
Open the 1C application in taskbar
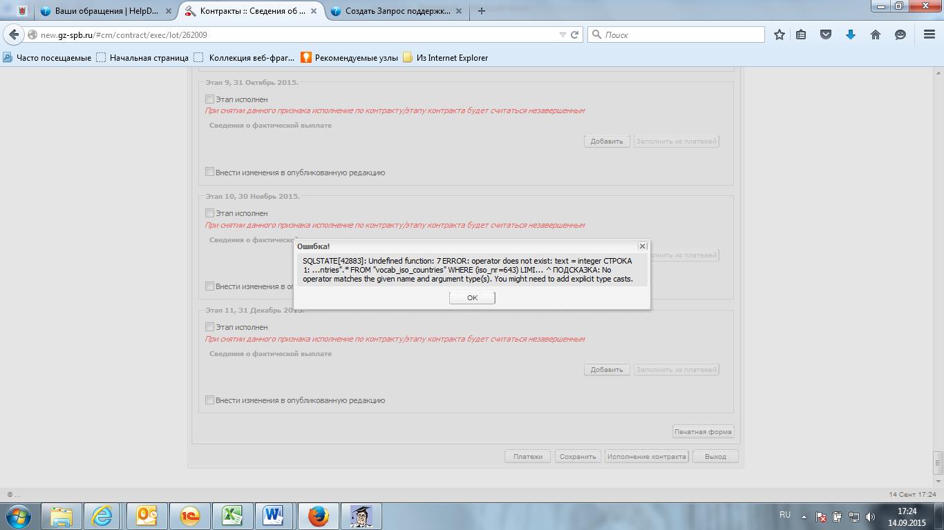[190, 516]
